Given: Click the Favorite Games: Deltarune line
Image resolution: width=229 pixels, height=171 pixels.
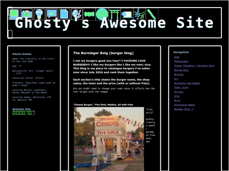Looking at the screenshot, I should [32, 98].
